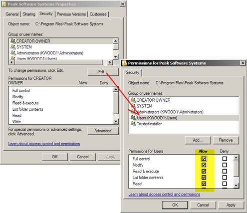Click scroll down arrow in Permissions for Users list
The width and height of the screenshot is (247, 213).
click(236, 186)
